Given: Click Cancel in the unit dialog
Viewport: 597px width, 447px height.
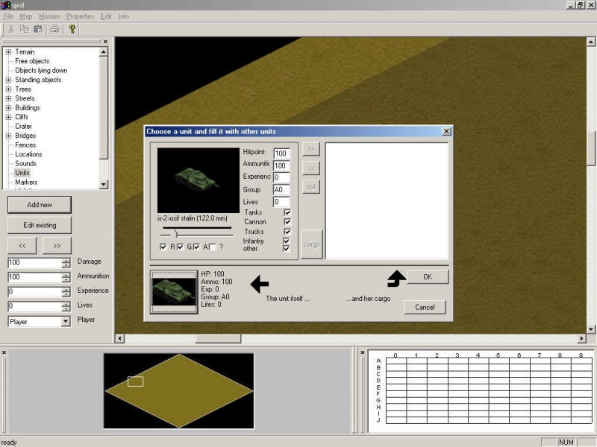Looking at the screenshot, I should (x=425, y=307).
